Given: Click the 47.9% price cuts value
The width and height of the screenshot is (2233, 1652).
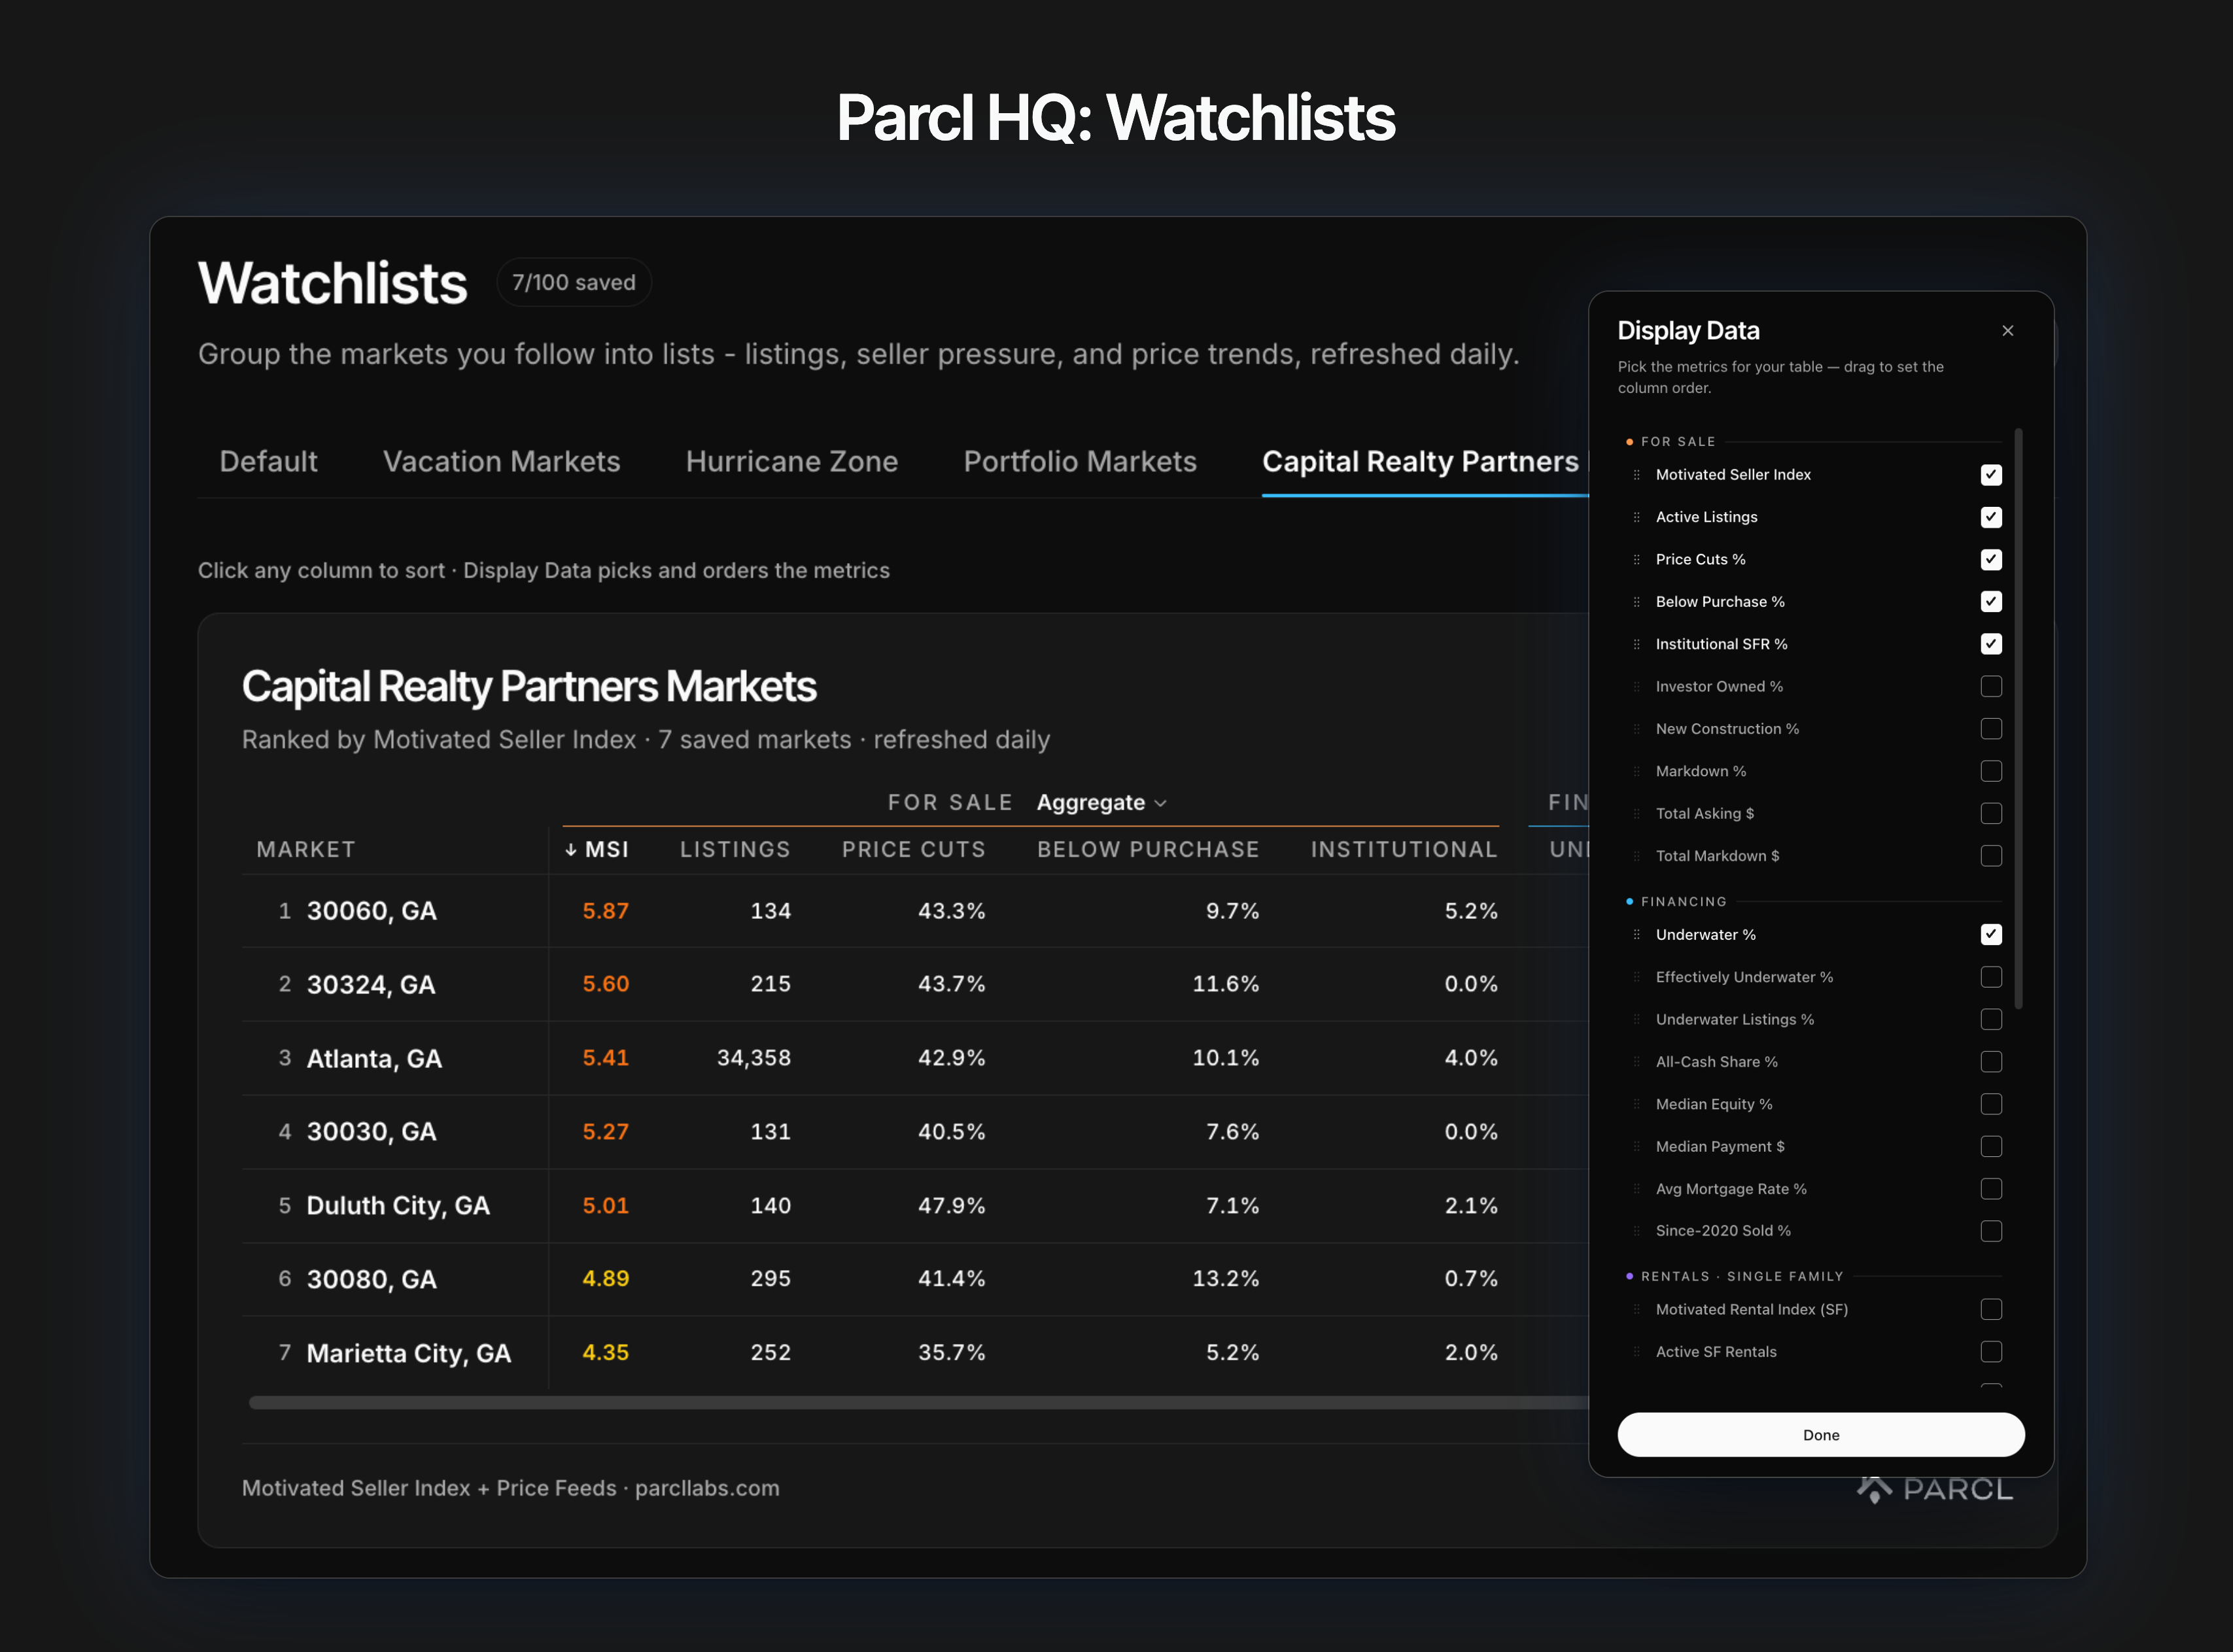Looking at the screenshot, I should 952,1206.
